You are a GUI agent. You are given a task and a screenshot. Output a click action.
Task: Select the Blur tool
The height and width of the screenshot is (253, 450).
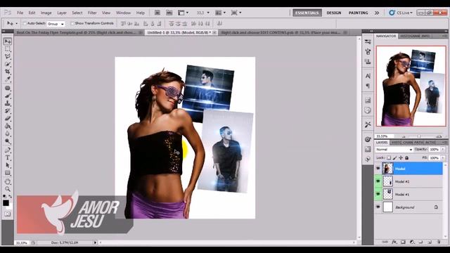[8, 134]
